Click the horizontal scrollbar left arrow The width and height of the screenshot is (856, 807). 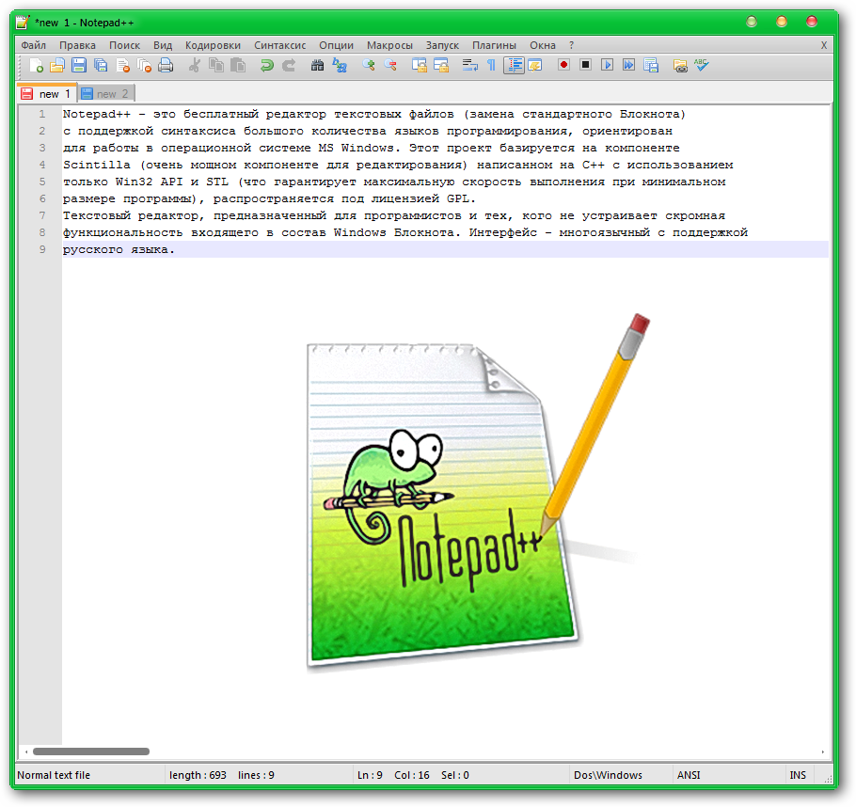pos(25,752)
